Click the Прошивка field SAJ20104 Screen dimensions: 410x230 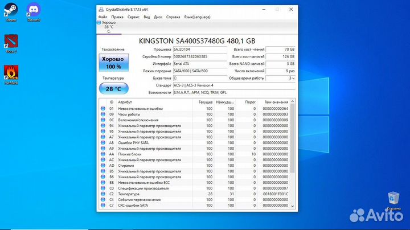tap(200, 50)
